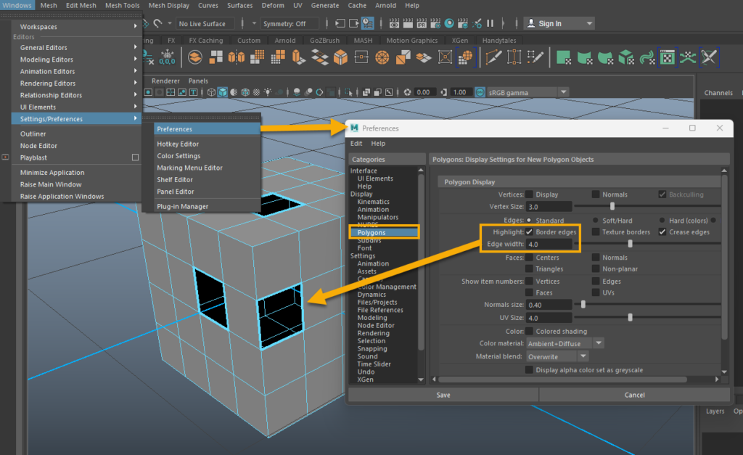Expand the Workspaces submenu

pyautogui.click(x=77, y=27)
